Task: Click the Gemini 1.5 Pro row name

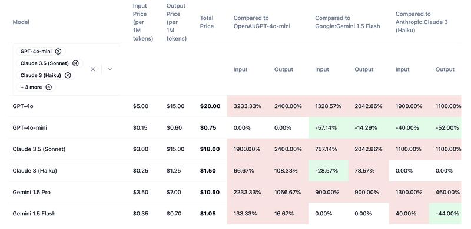Action: (32, 192)
